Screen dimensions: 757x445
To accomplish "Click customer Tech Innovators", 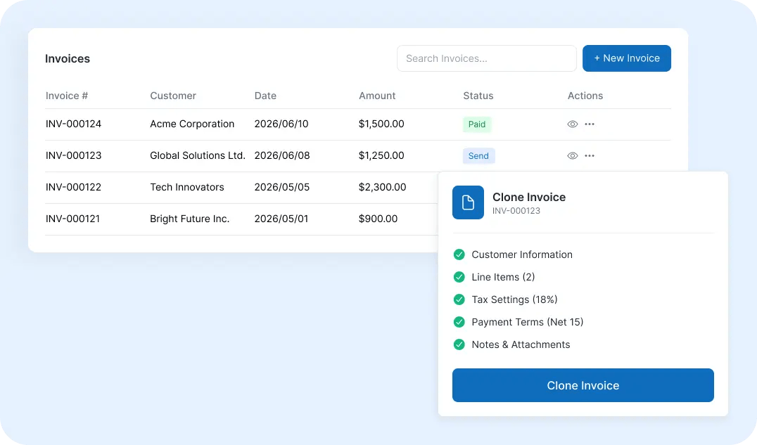I will [x=187, y=187].
